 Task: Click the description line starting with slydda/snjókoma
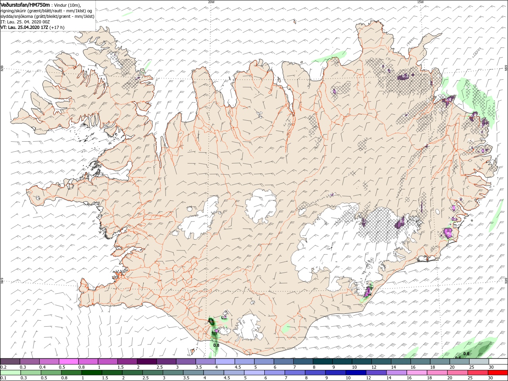click(47, 16)
